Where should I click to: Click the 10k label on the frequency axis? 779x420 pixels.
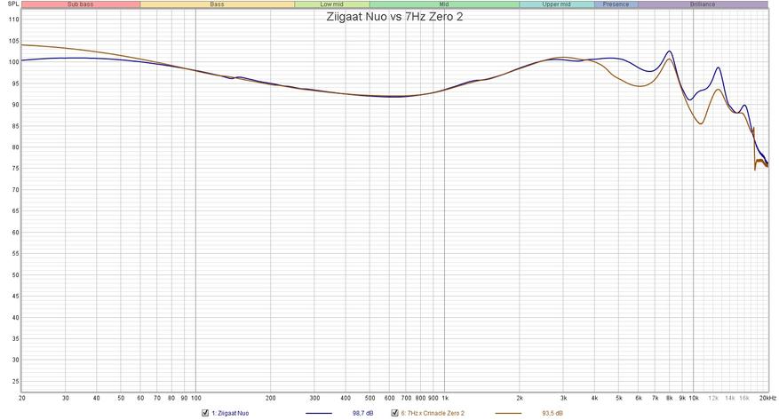point(694,398)
